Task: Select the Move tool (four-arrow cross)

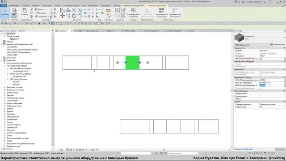Action: [x=63, y=16]
